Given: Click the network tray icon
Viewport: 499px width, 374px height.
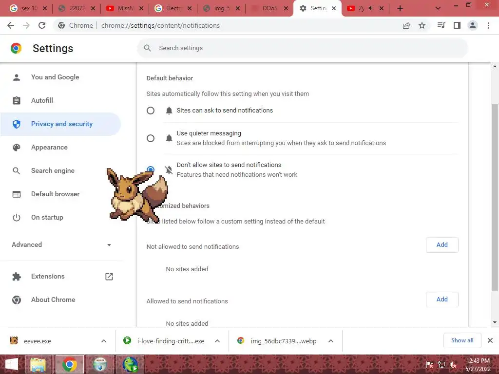Looking at the screenshot, I should (x=441, y=364).
